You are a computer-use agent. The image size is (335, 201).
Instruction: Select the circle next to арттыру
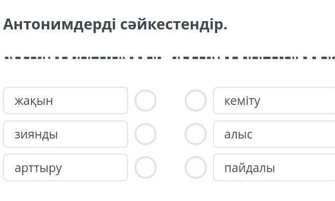145,167
